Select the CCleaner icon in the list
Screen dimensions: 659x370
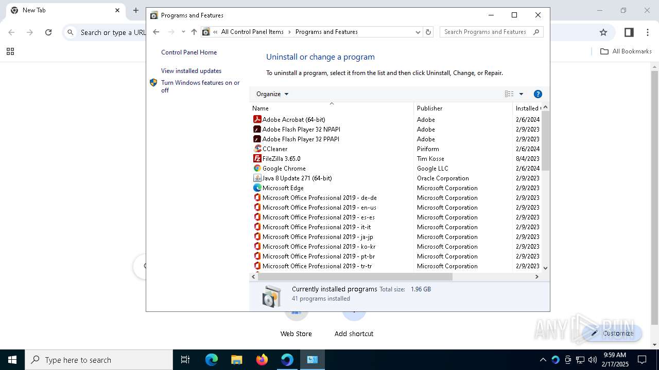click(257, 149)
